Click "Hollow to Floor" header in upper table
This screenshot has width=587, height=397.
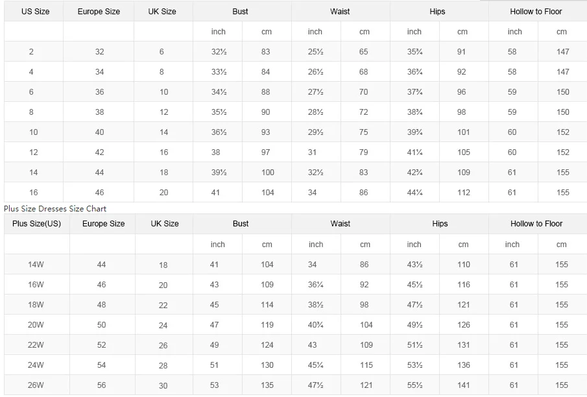(x=536, y=12)
